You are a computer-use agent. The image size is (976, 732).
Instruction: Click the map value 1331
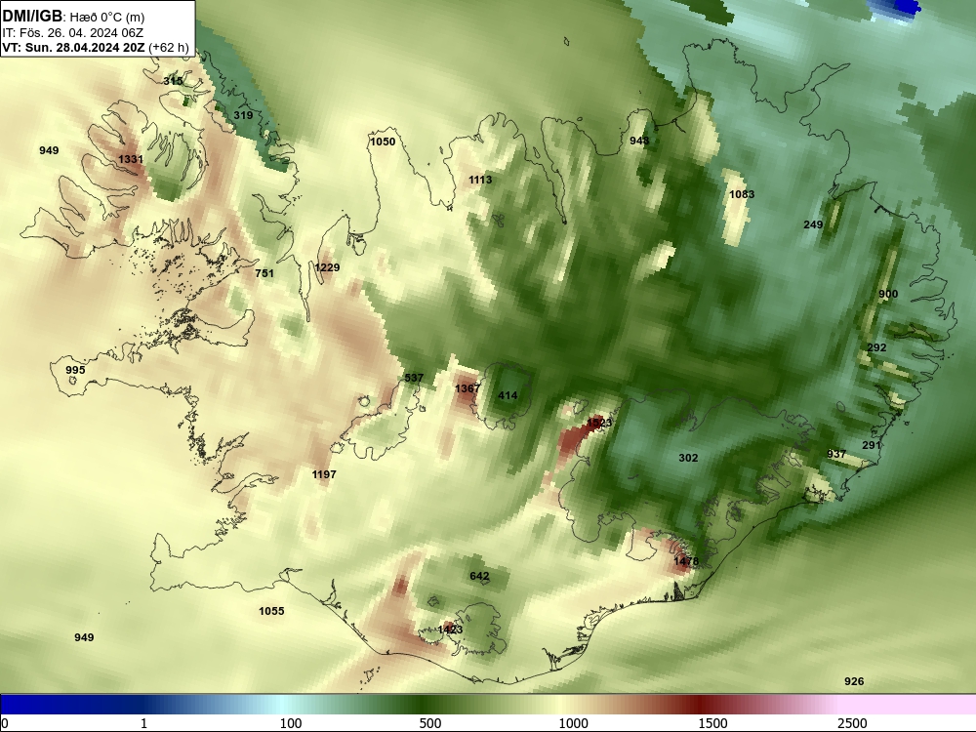tap(131, 159)
